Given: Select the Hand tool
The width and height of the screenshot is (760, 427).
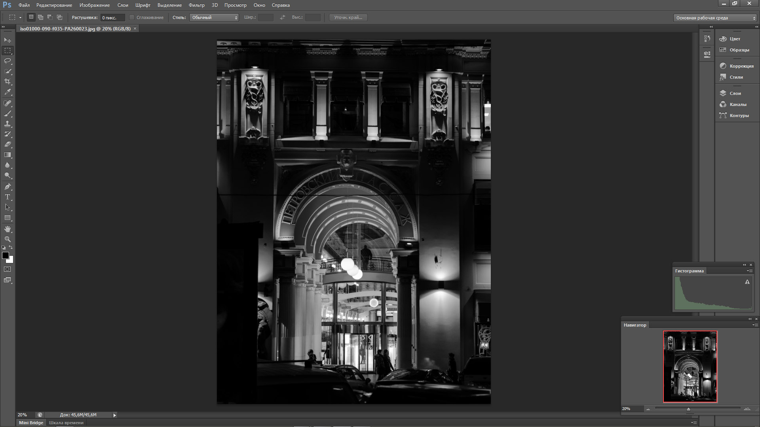Looking at the screenshot, I should point(8,229).
